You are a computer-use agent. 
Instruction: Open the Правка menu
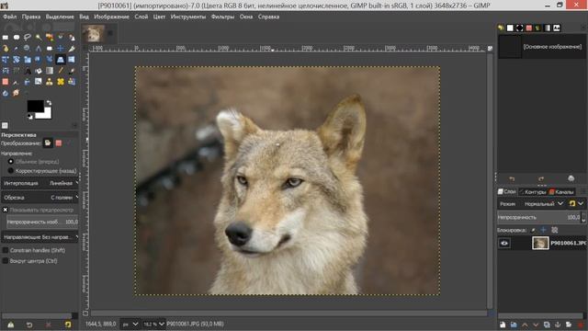pos(31,17)
